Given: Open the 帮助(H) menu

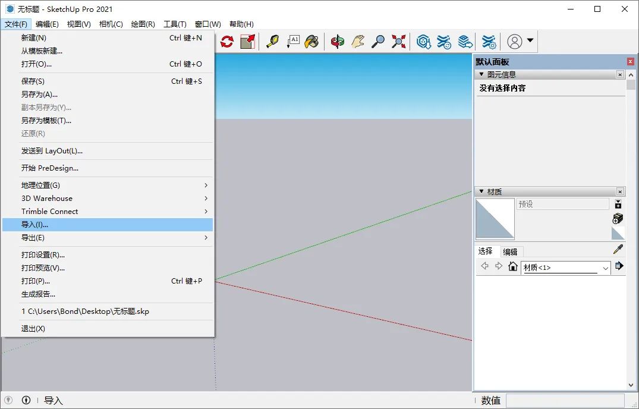Looking at the screenshot, I should coord(241,24).
